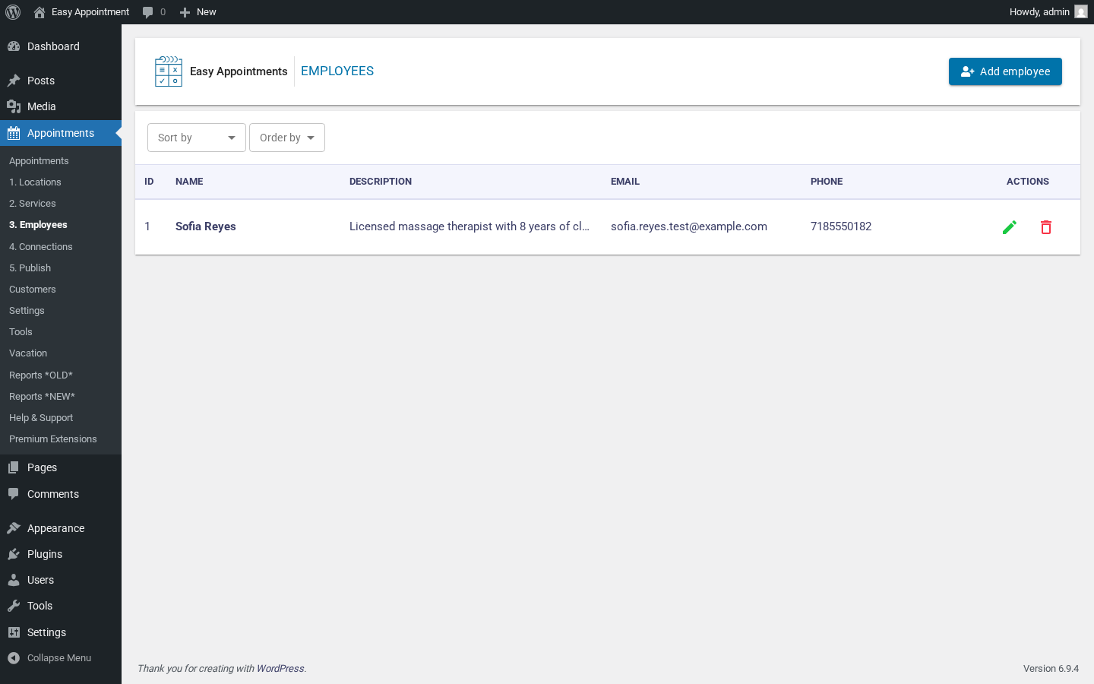Click New in the admin bar

pyautogui.click(x=207, y=12)
